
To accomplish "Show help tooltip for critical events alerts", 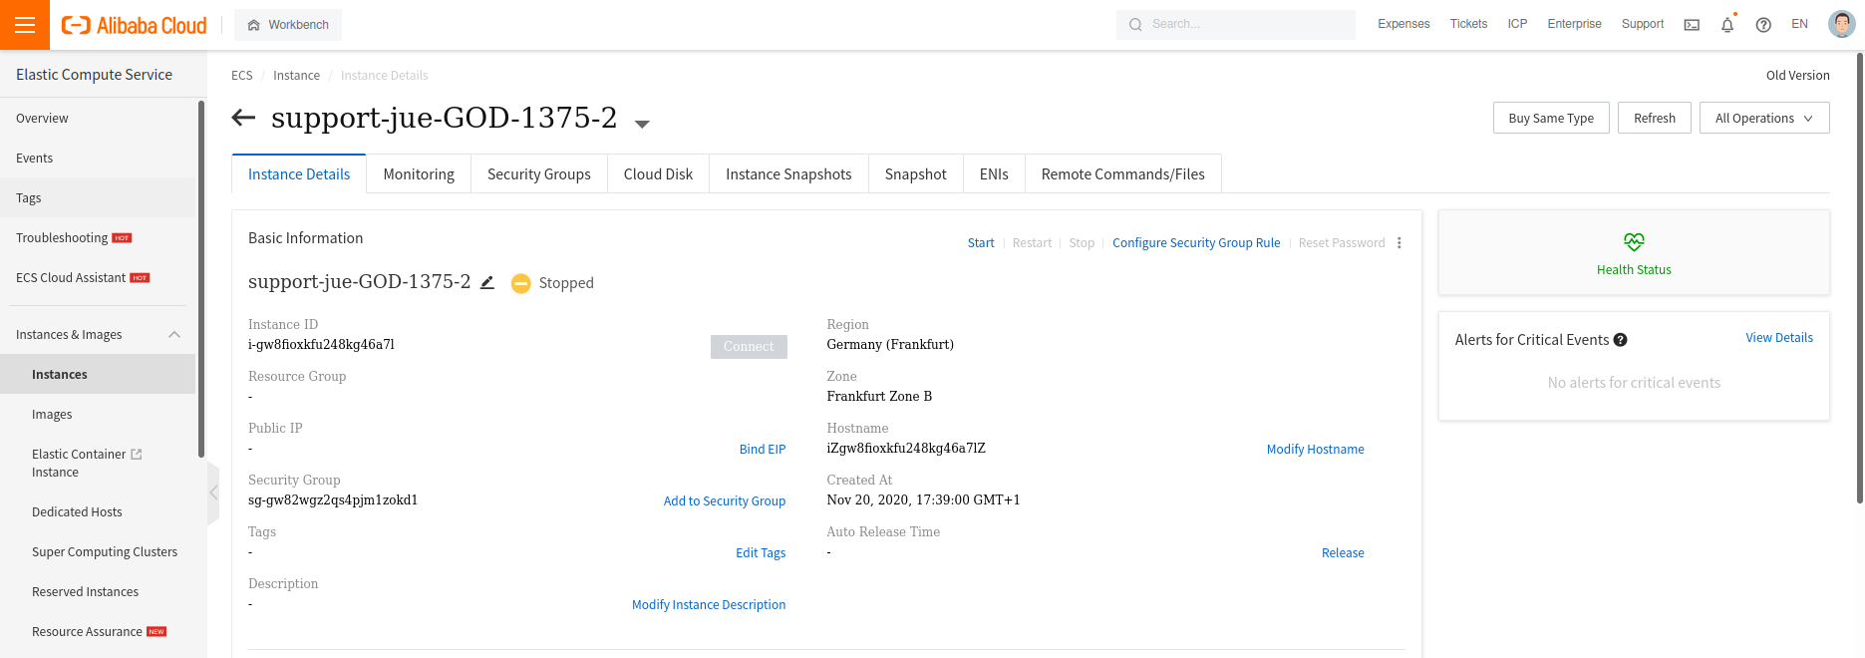I will pos(1621,340).
